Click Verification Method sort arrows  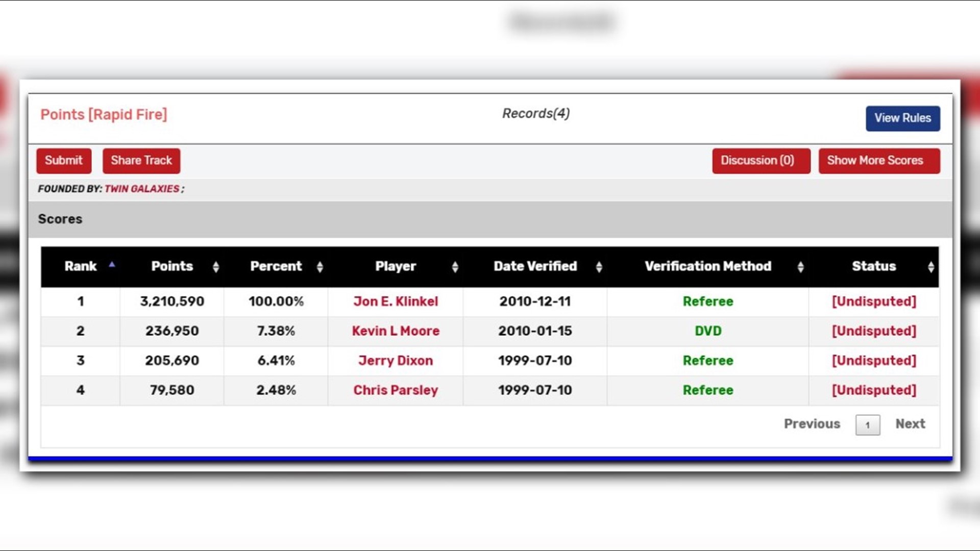coord(800,267)
